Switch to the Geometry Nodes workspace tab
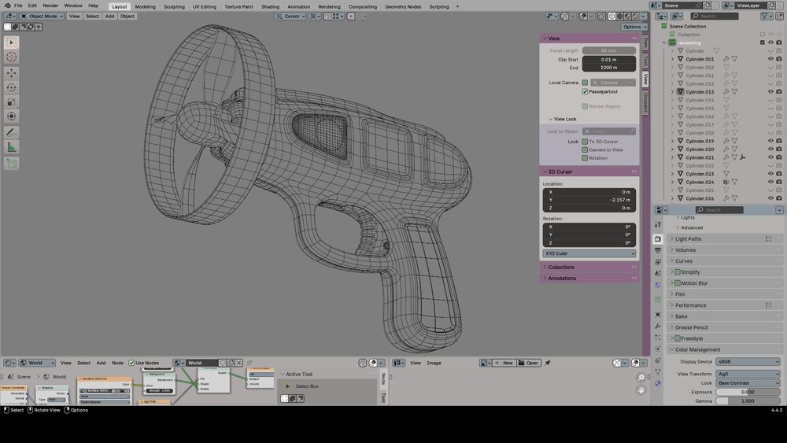The width and height of the screenshot is (787, 443). tap(403, 6)
